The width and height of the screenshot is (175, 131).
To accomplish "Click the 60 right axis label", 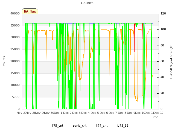I will pos(162,61).
